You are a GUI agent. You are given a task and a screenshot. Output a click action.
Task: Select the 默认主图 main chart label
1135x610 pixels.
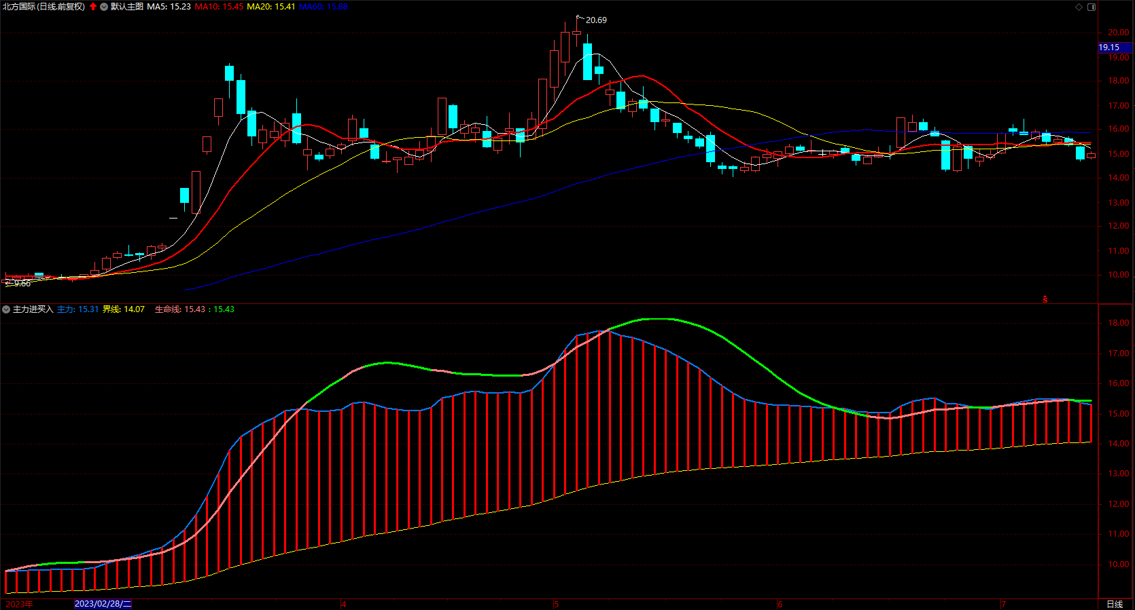click(x=127, y=7)
